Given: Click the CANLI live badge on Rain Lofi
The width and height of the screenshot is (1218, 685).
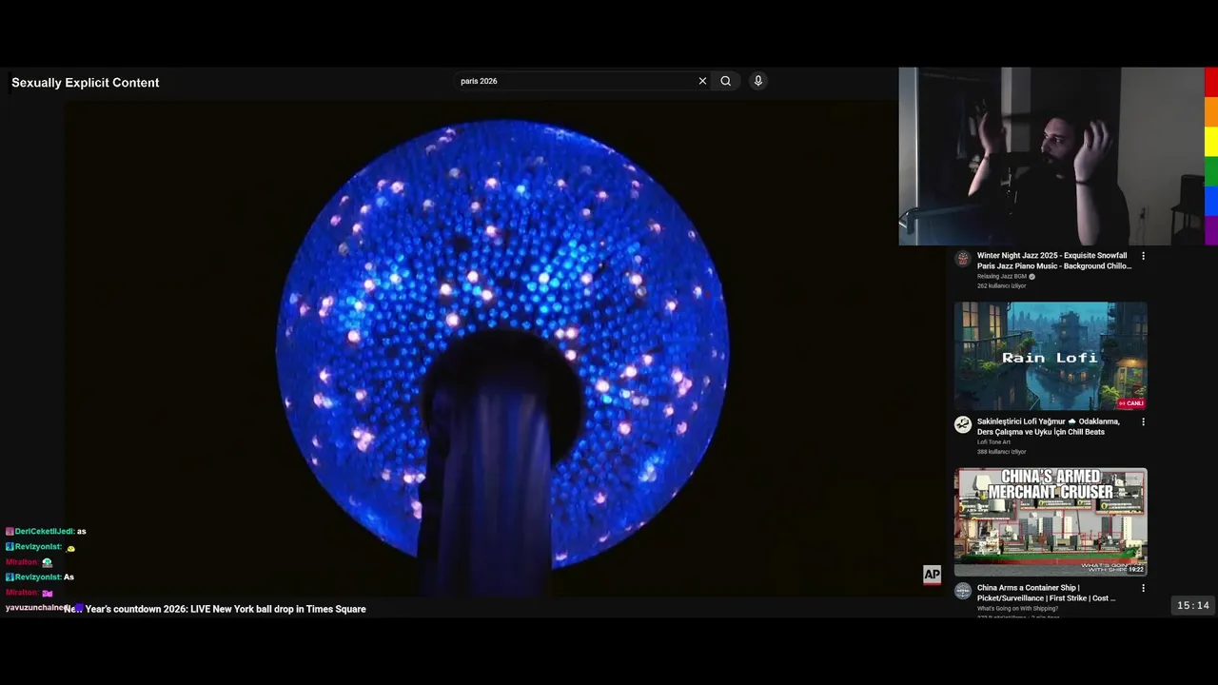Looking at the screenshot, I should [1131, 403].
